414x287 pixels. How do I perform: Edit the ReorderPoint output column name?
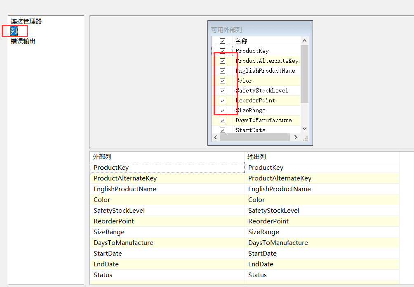pos(322,221)
